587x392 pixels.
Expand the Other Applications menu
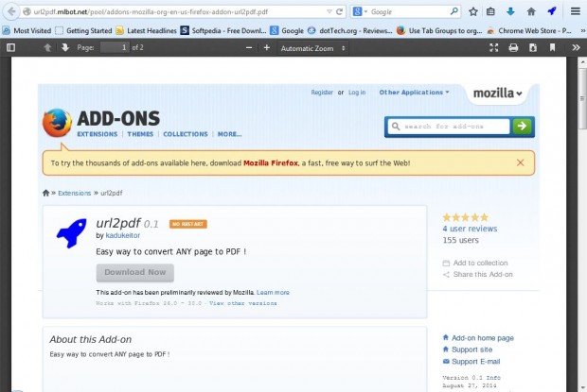coord(414,93)
